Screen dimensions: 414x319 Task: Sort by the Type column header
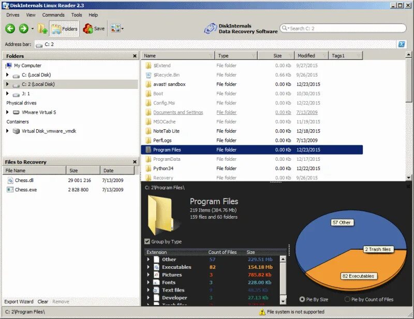(236, 56)
